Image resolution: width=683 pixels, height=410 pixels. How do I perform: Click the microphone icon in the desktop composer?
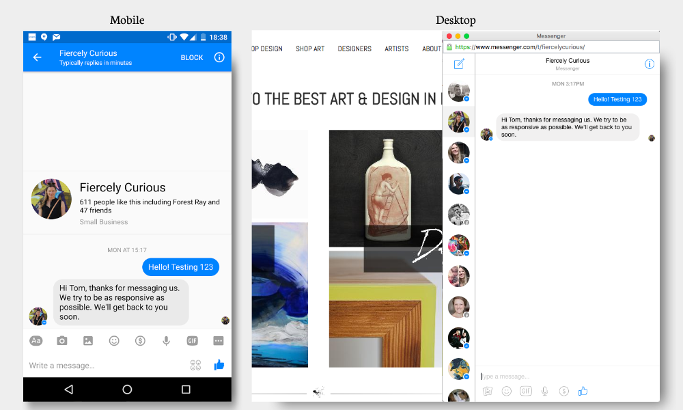pyautogui.click(x=544, y=392)
